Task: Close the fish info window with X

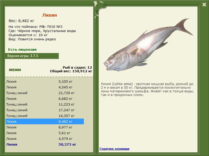Action: coord(204,5)
